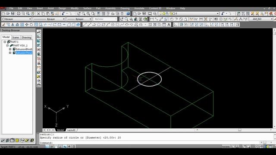Open the Assembly menu
This screenshot has width=276, height=155.
pyautogui.click(x=110, y=8)
